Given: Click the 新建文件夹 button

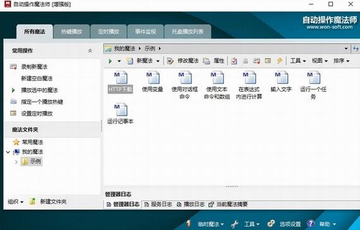Looking at the screenshot, I should tap(48, 202).
